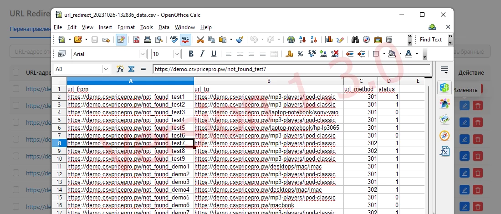Expand the Name Box A8 dropdown

106,69
